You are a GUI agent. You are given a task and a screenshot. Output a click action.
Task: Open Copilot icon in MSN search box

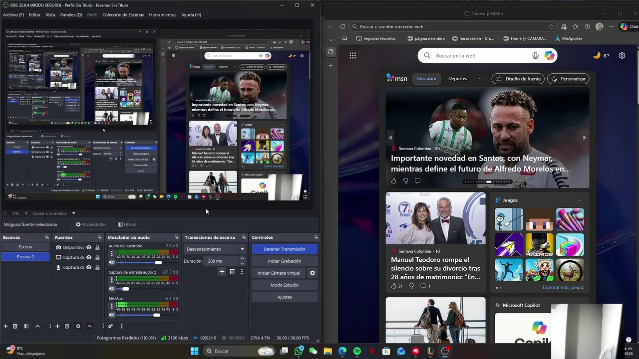click(550, 55)
